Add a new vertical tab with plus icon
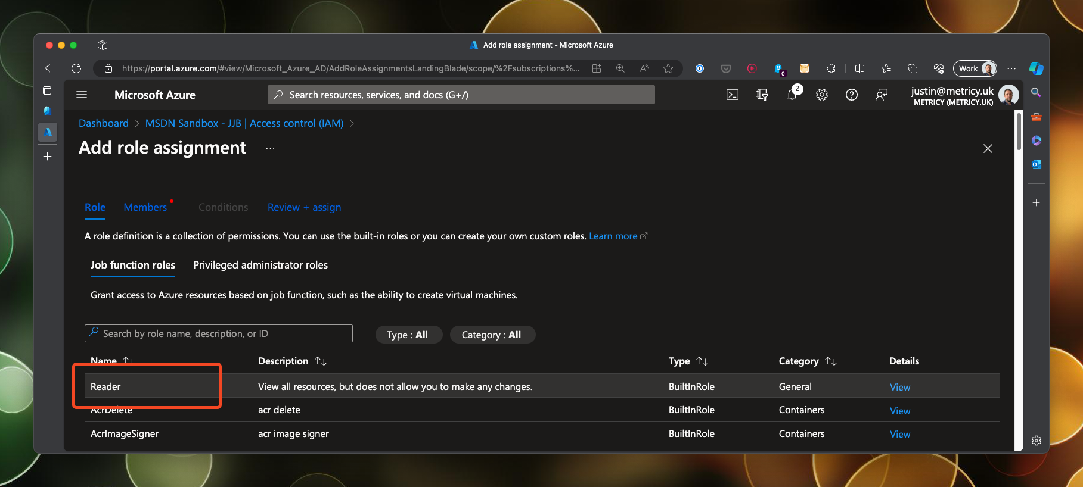The width and height of the screenshot is (1083, 487). tap(48, 157)
